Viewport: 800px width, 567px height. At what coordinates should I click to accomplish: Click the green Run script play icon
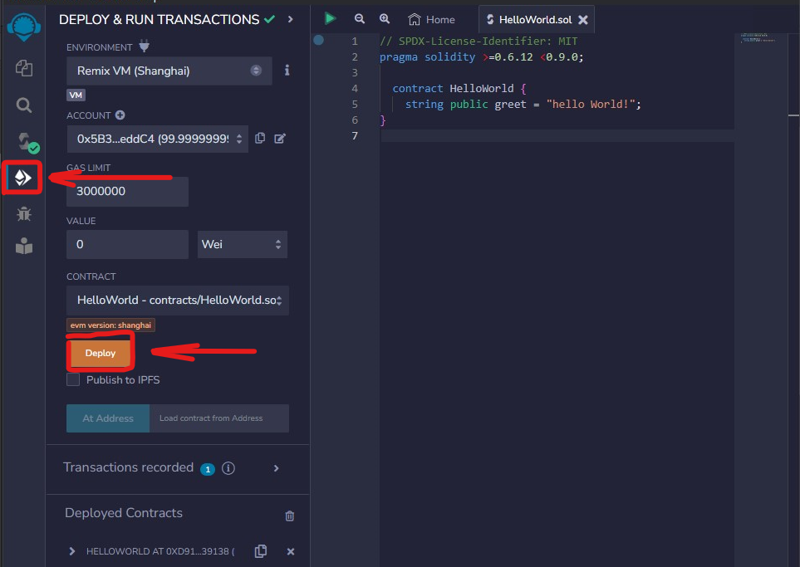(331, 18)
